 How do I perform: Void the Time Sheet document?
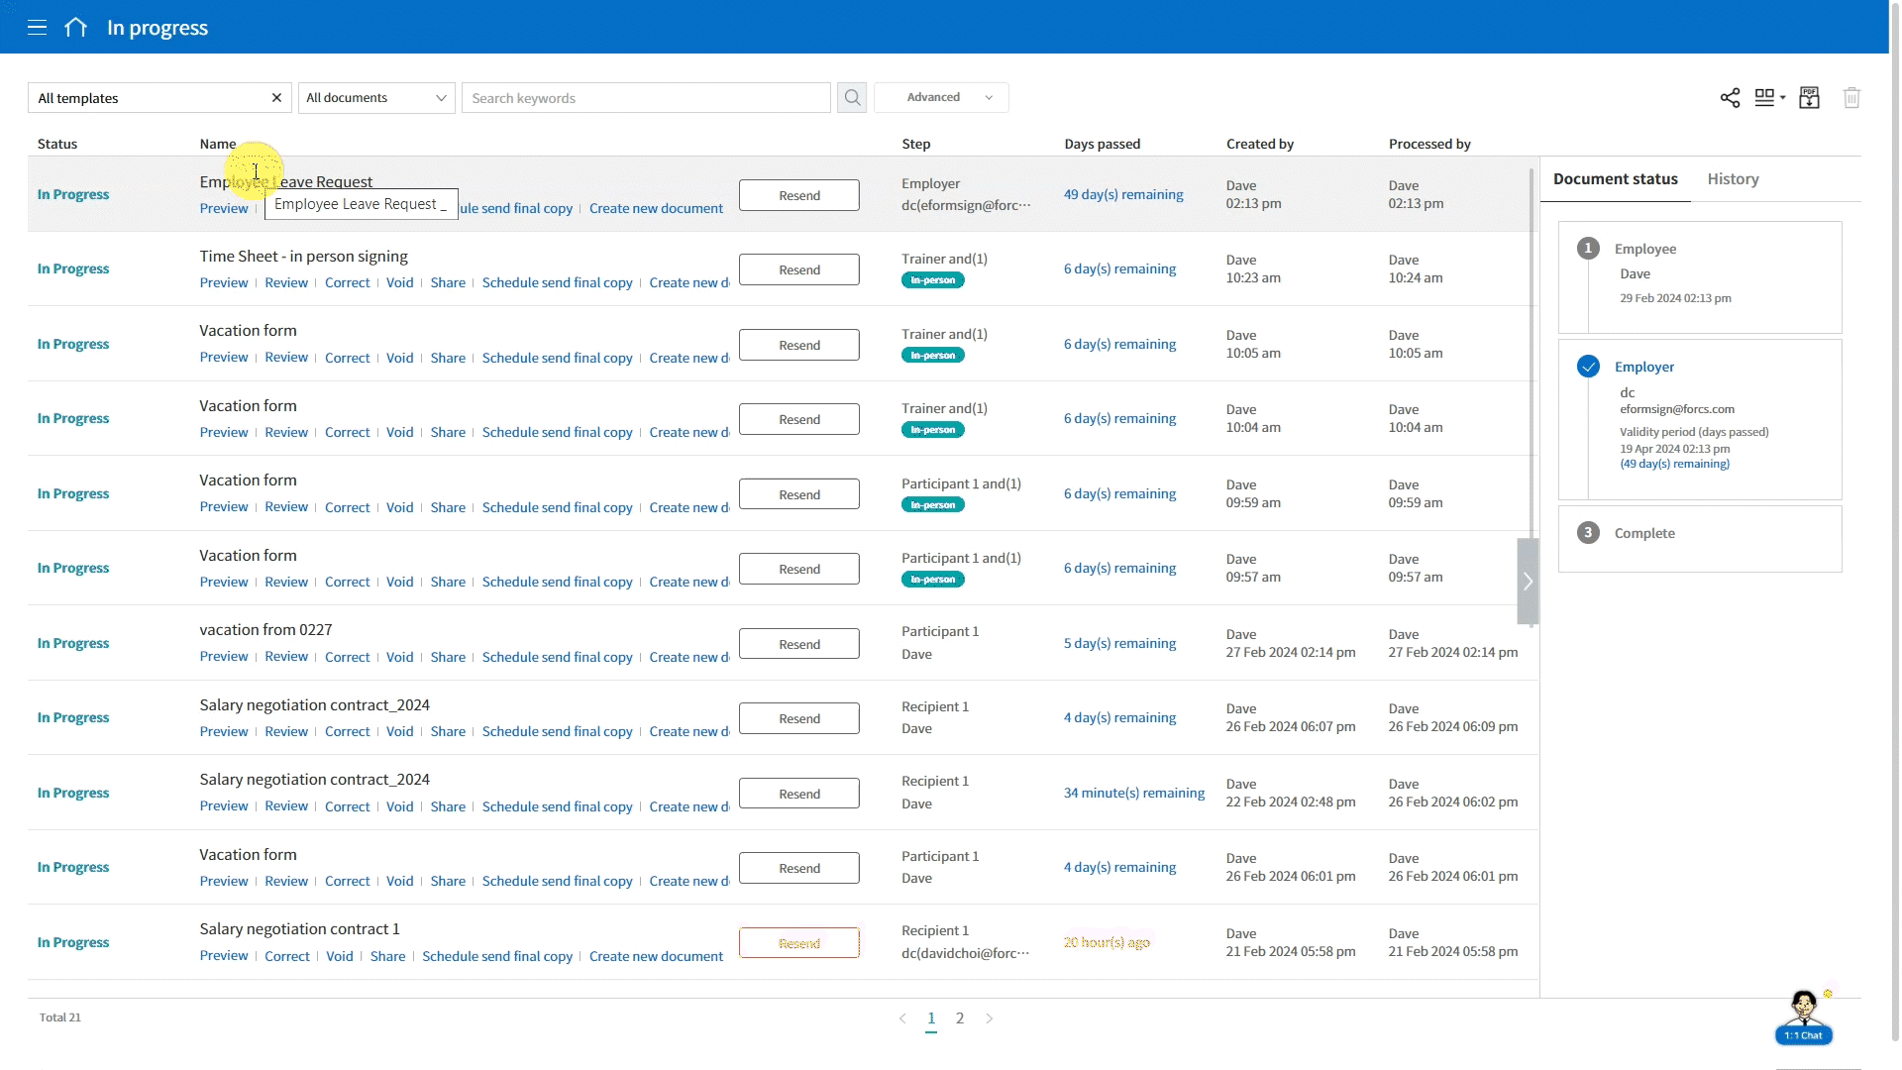pos(399,283)
